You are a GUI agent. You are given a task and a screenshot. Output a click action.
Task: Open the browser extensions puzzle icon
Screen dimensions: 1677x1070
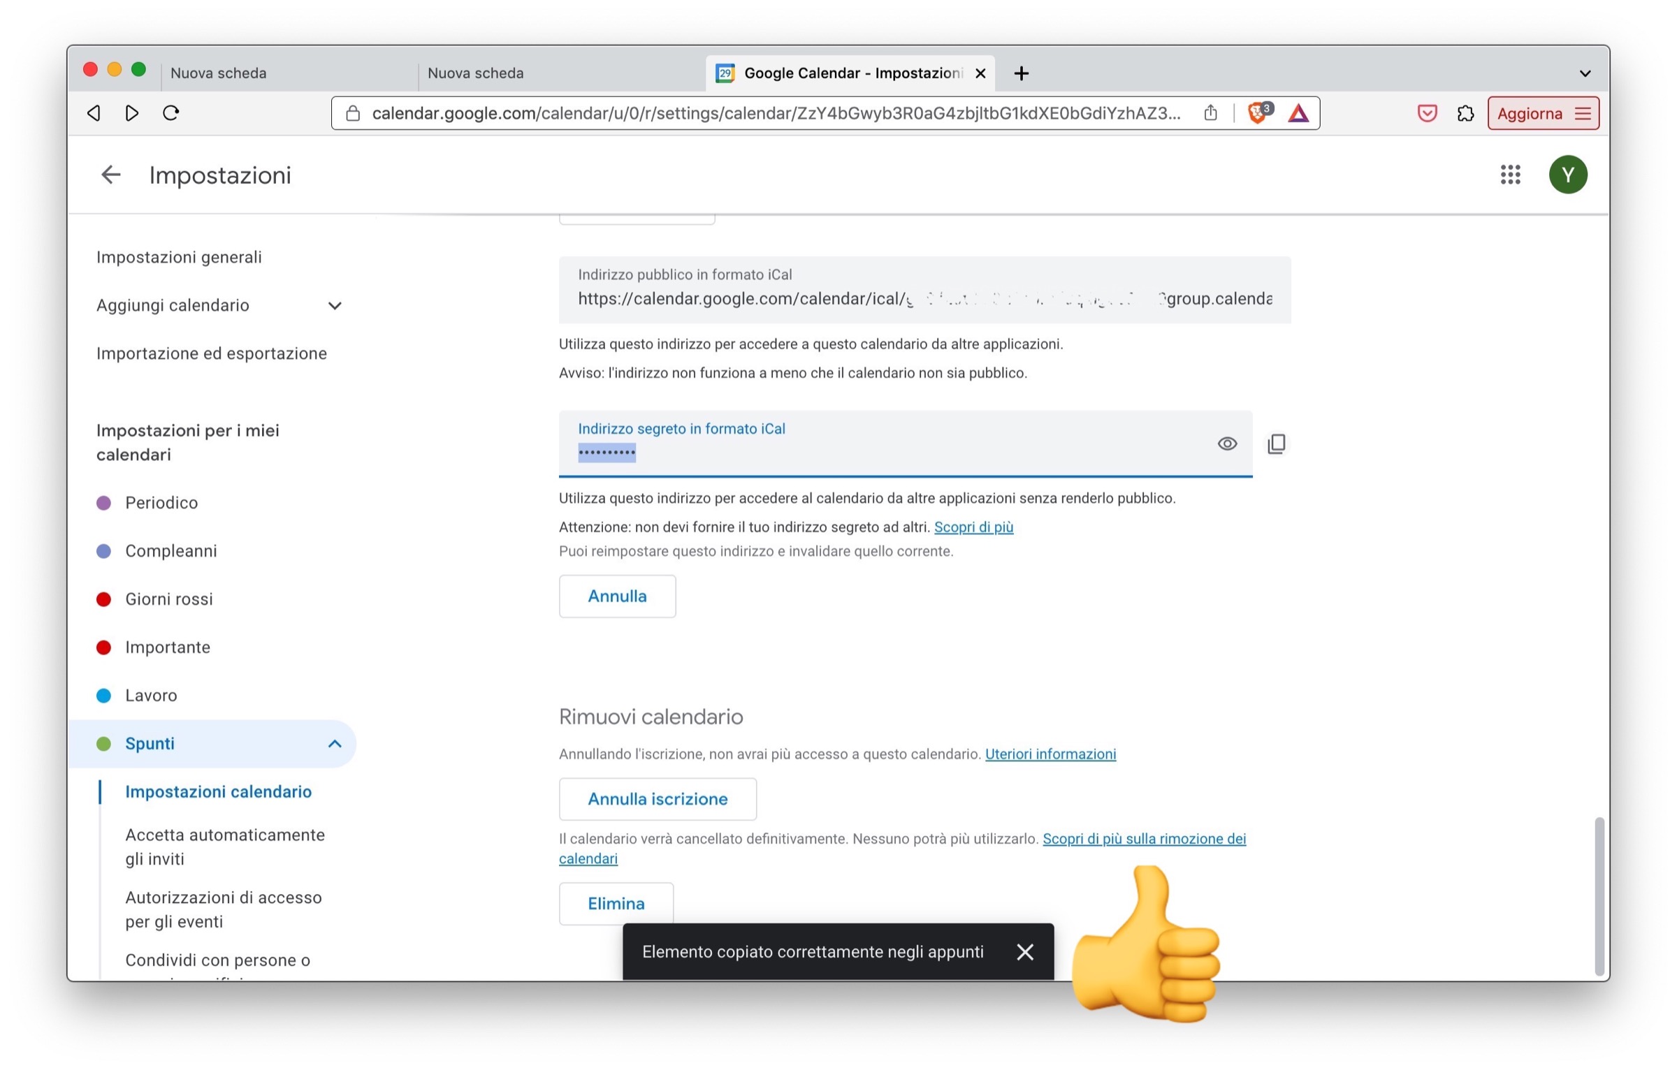[x=1465, y=113]
